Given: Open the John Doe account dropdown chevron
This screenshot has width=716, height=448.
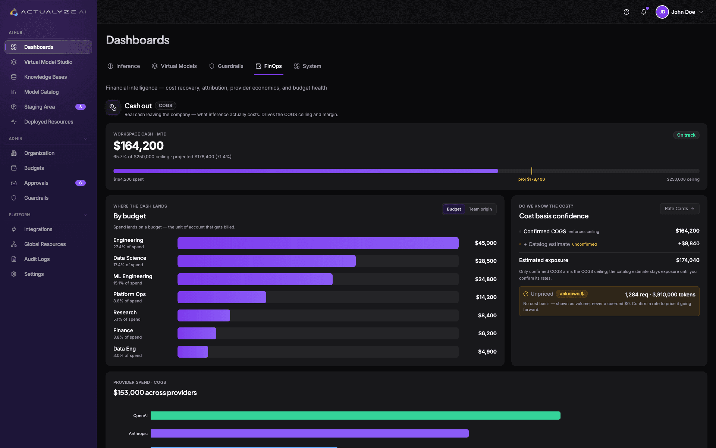Looking at the screenshot, I should pyautogui.click(x=701, y=12).
